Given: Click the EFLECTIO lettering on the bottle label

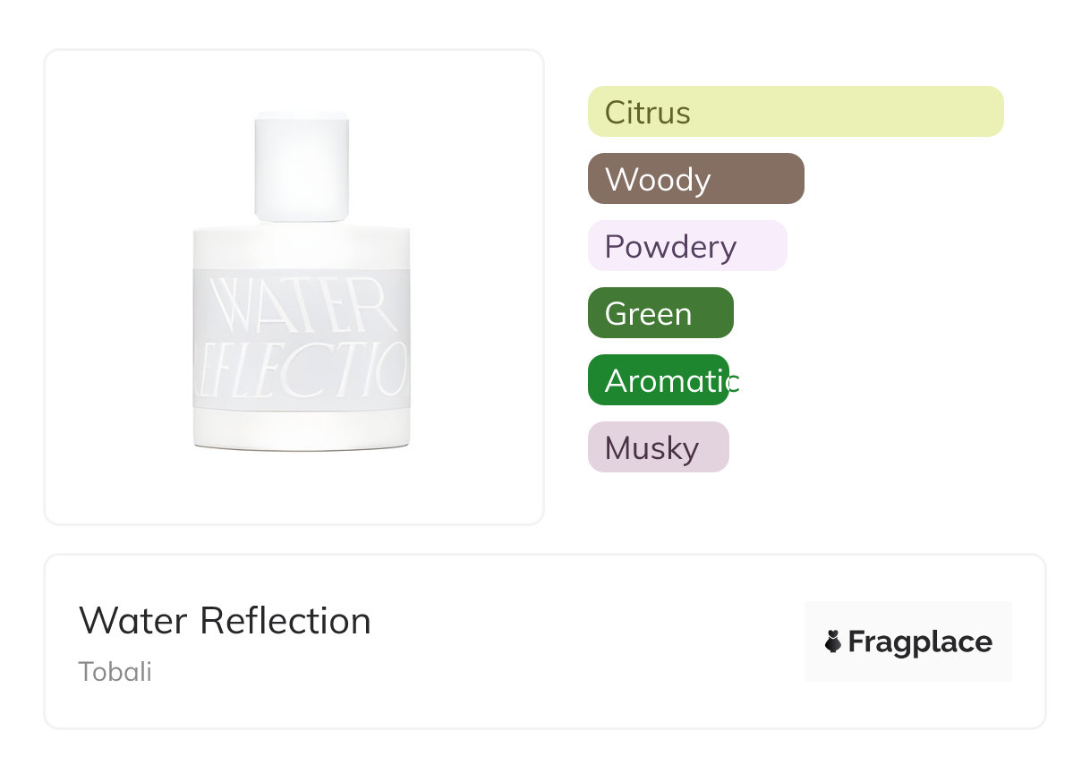Looking at the screenshot, I should point(302,368).
